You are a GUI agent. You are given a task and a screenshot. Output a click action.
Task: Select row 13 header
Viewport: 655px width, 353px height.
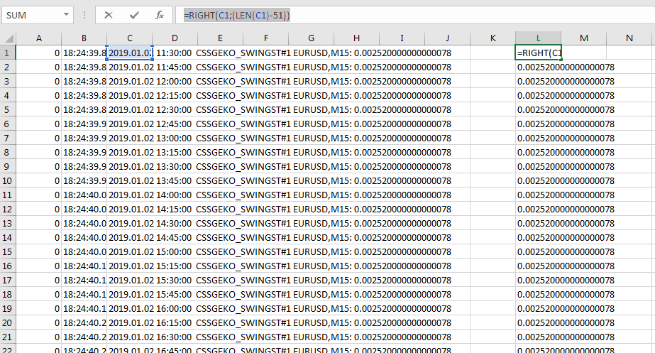[x=8, y=223]
